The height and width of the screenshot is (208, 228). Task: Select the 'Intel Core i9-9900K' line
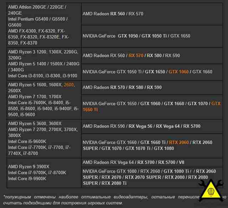(27, 179)
